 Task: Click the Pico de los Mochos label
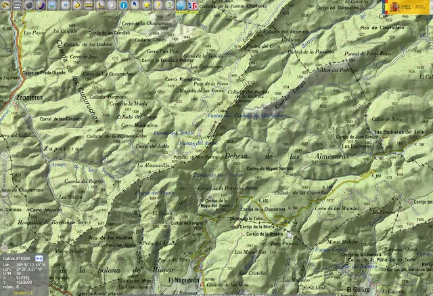[110, 238]
